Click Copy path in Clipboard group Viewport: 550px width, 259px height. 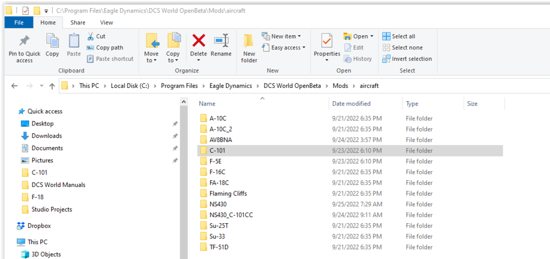point(105,48)
